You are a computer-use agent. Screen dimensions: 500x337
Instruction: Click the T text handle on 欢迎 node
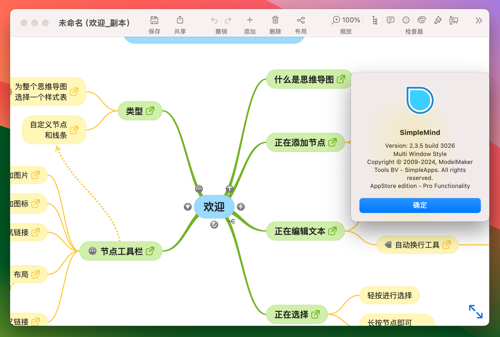click(x=229, y=188)
